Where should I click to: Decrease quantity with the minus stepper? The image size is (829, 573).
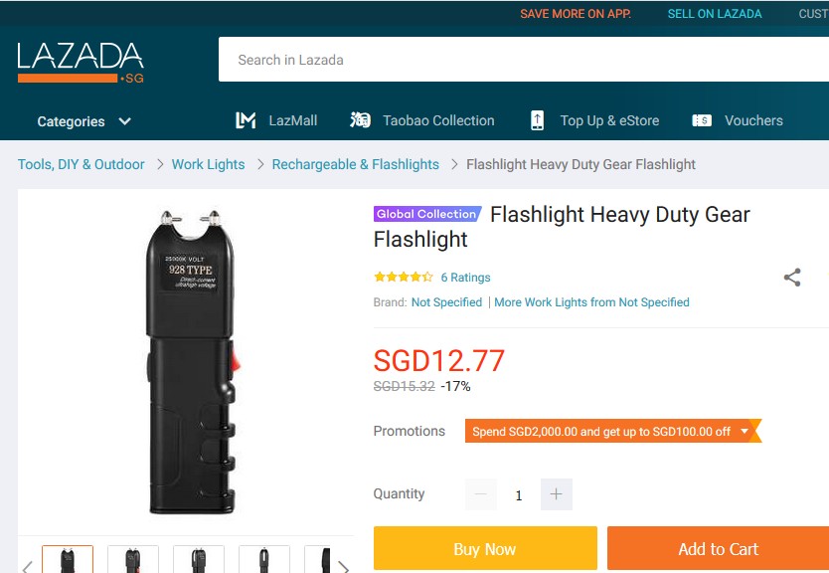[x=481, y=494]
